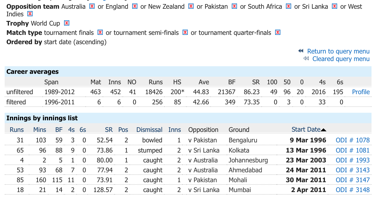375x197 pixels.
Task: Open scorecard ODI # 1078
Action: click(x=353, y=140)
